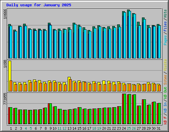
Task: Click green weekend day label 25
Action: point(129,128)
